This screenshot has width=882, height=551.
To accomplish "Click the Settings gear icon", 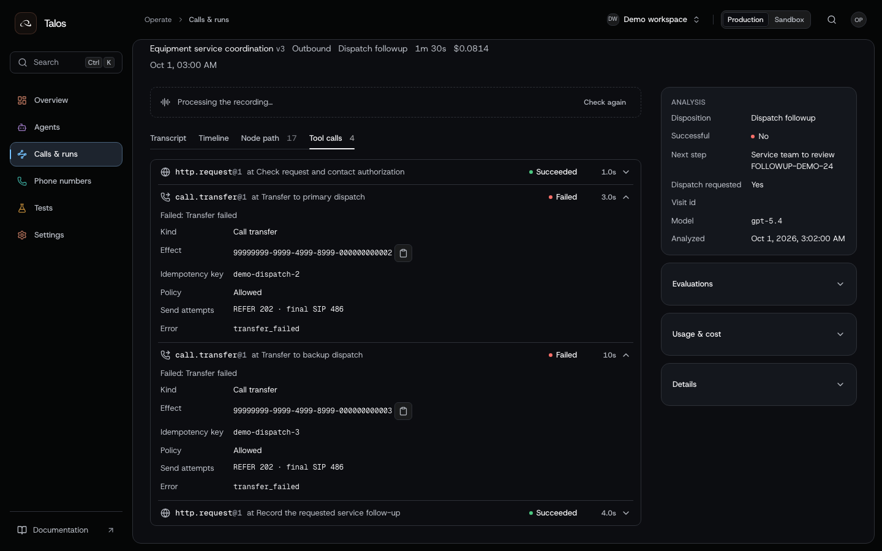I will [22, 235].
